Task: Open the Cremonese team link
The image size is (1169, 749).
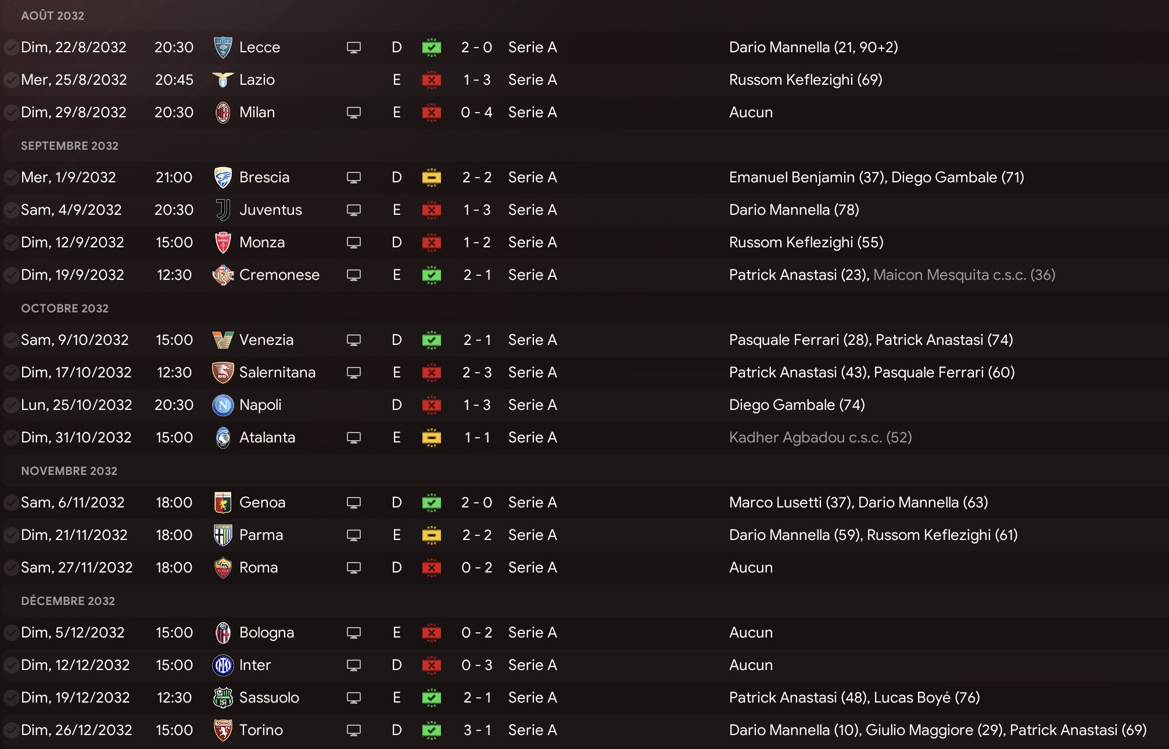Action: [279, 275]
